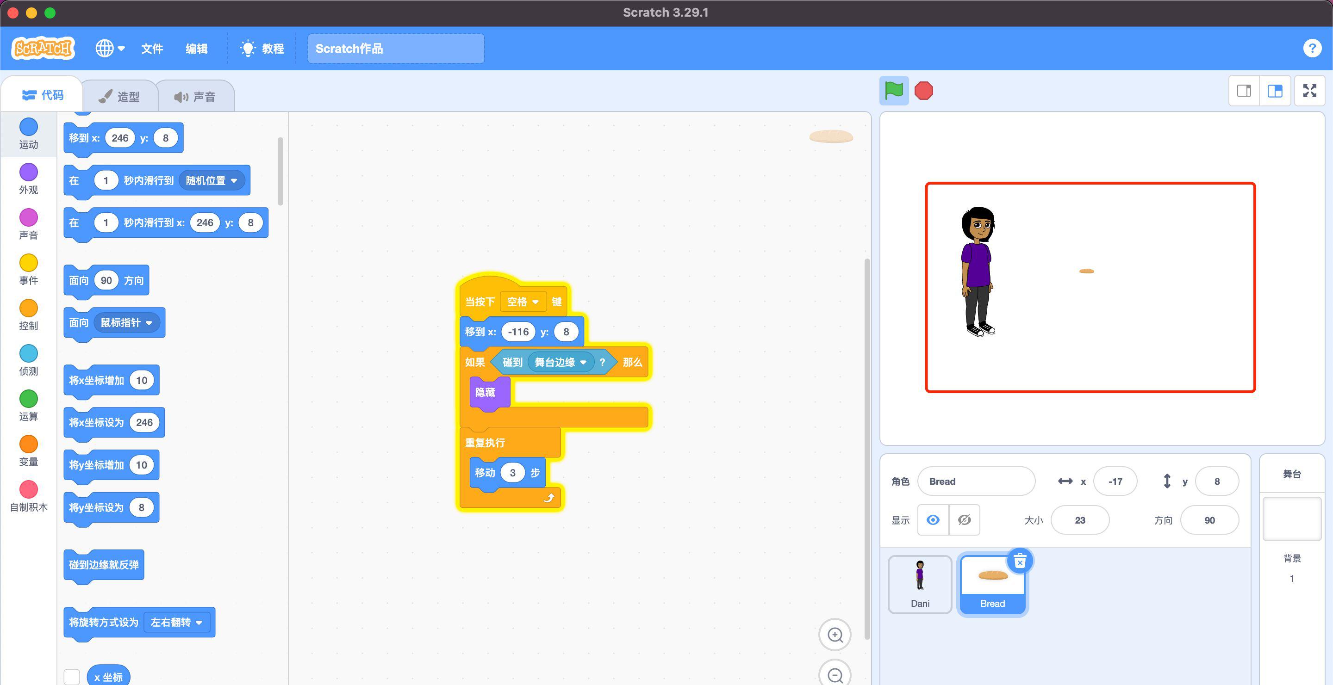The width and height of the screenshot is (1333, 685).
Task: Open 随机位置 dropdown in glide block
Action: [211, 180]
